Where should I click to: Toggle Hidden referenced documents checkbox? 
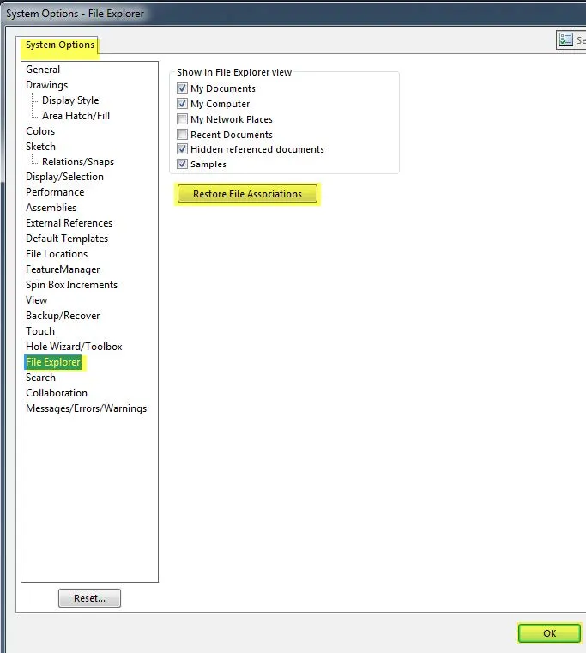[x=182, y=149]
